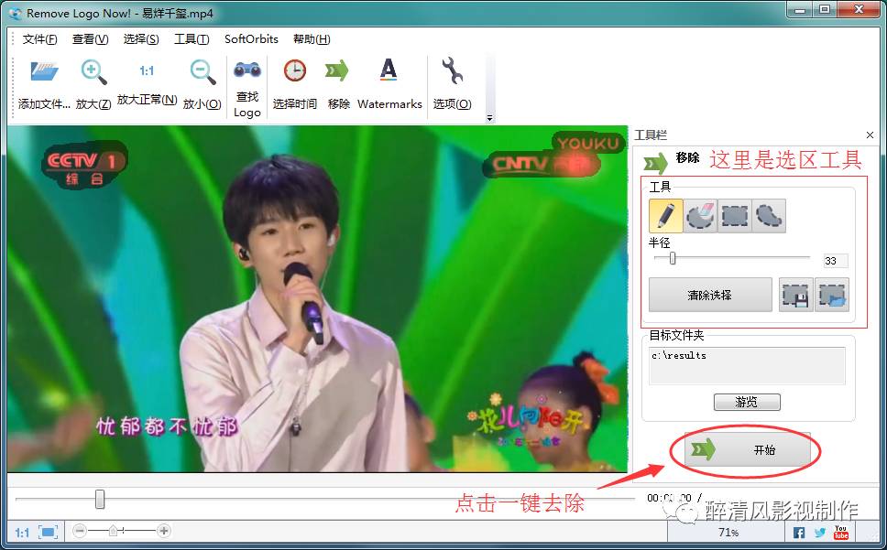Click the 选择时间 clock icon
This screenshot has height=550, width=887.
[x=295, y=70]
